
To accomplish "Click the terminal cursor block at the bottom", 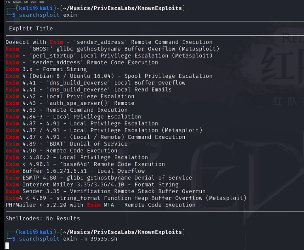I will [x=7, y=245].
